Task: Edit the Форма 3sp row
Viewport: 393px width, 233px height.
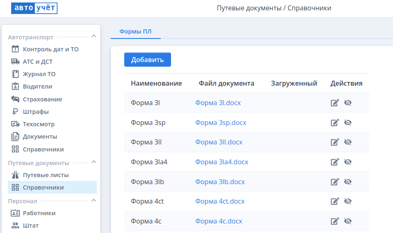Action: click(x=335, y=123)
